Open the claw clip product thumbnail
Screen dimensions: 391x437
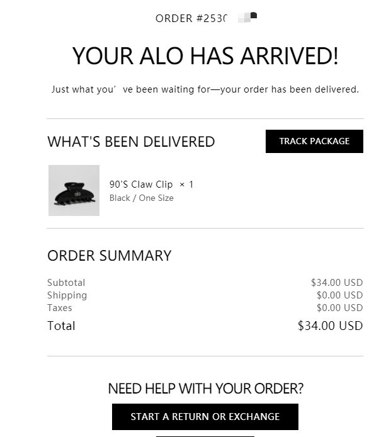[74, 191]
